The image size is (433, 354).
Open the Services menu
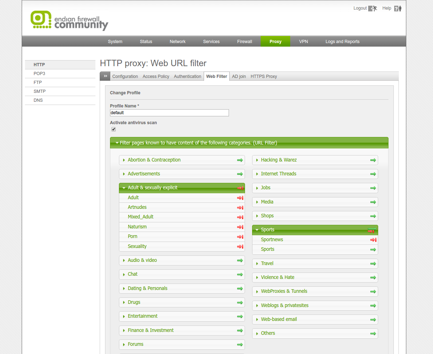[x=212, y=42]
